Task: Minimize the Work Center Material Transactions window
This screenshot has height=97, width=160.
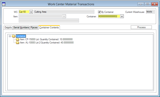Action: point(141,4)
